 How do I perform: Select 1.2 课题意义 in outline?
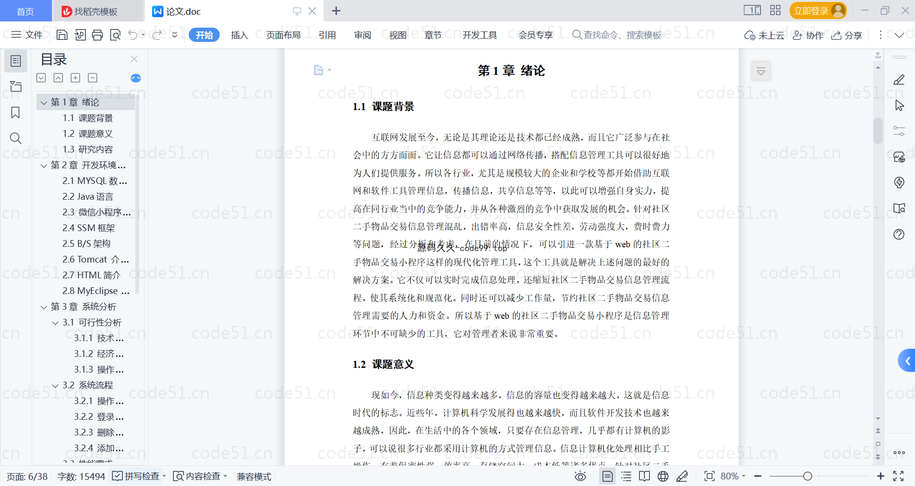tap(88, 134)
